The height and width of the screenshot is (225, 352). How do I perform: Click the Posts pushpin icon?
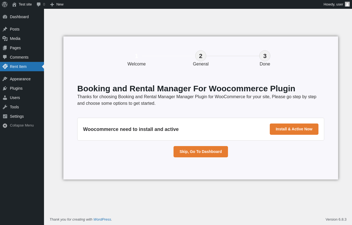5,29
